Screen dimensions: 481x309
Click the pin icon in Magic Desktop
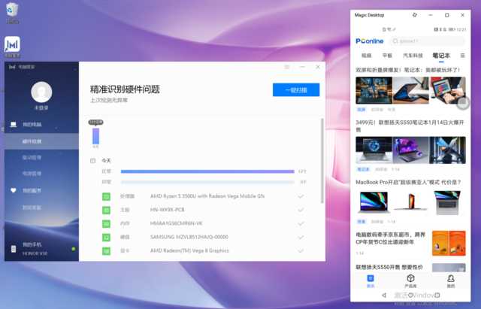[415, 15]
